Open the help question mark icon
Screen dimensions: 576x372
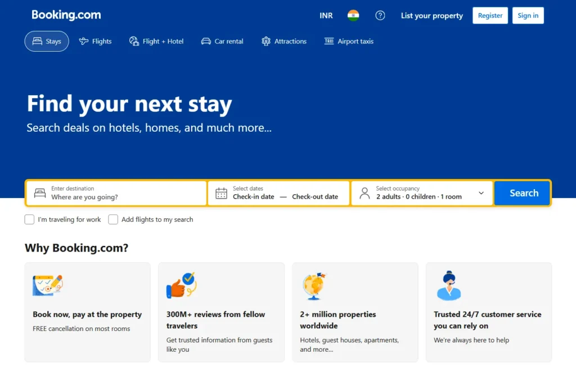(380, 15)
